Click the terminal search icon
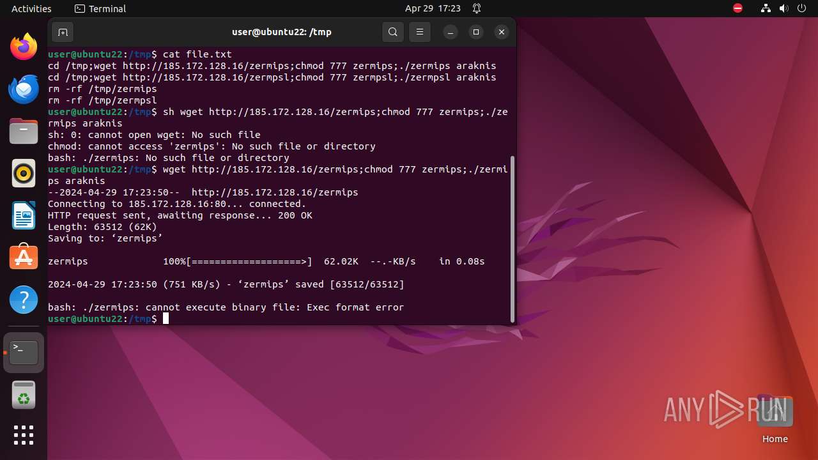Screen dimensions: 818x460 (x=393, y=32)
